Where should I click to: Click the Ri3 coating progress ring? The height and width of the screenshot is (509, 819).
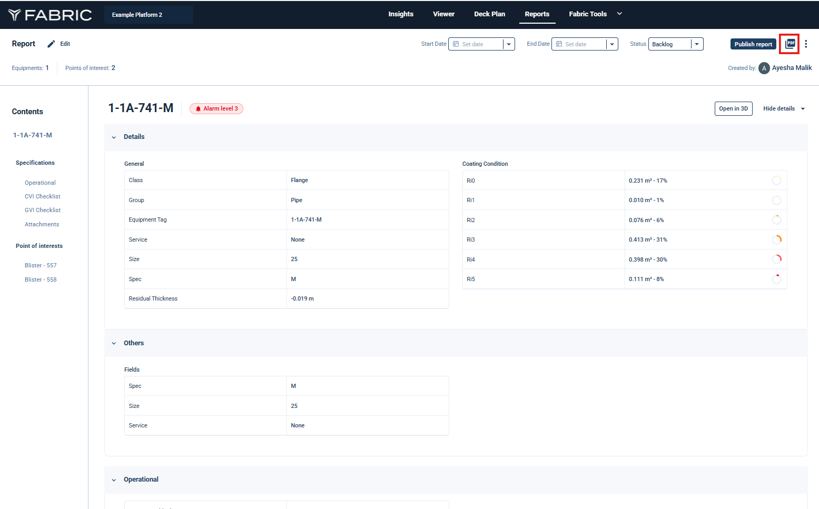tap(776, 239)
